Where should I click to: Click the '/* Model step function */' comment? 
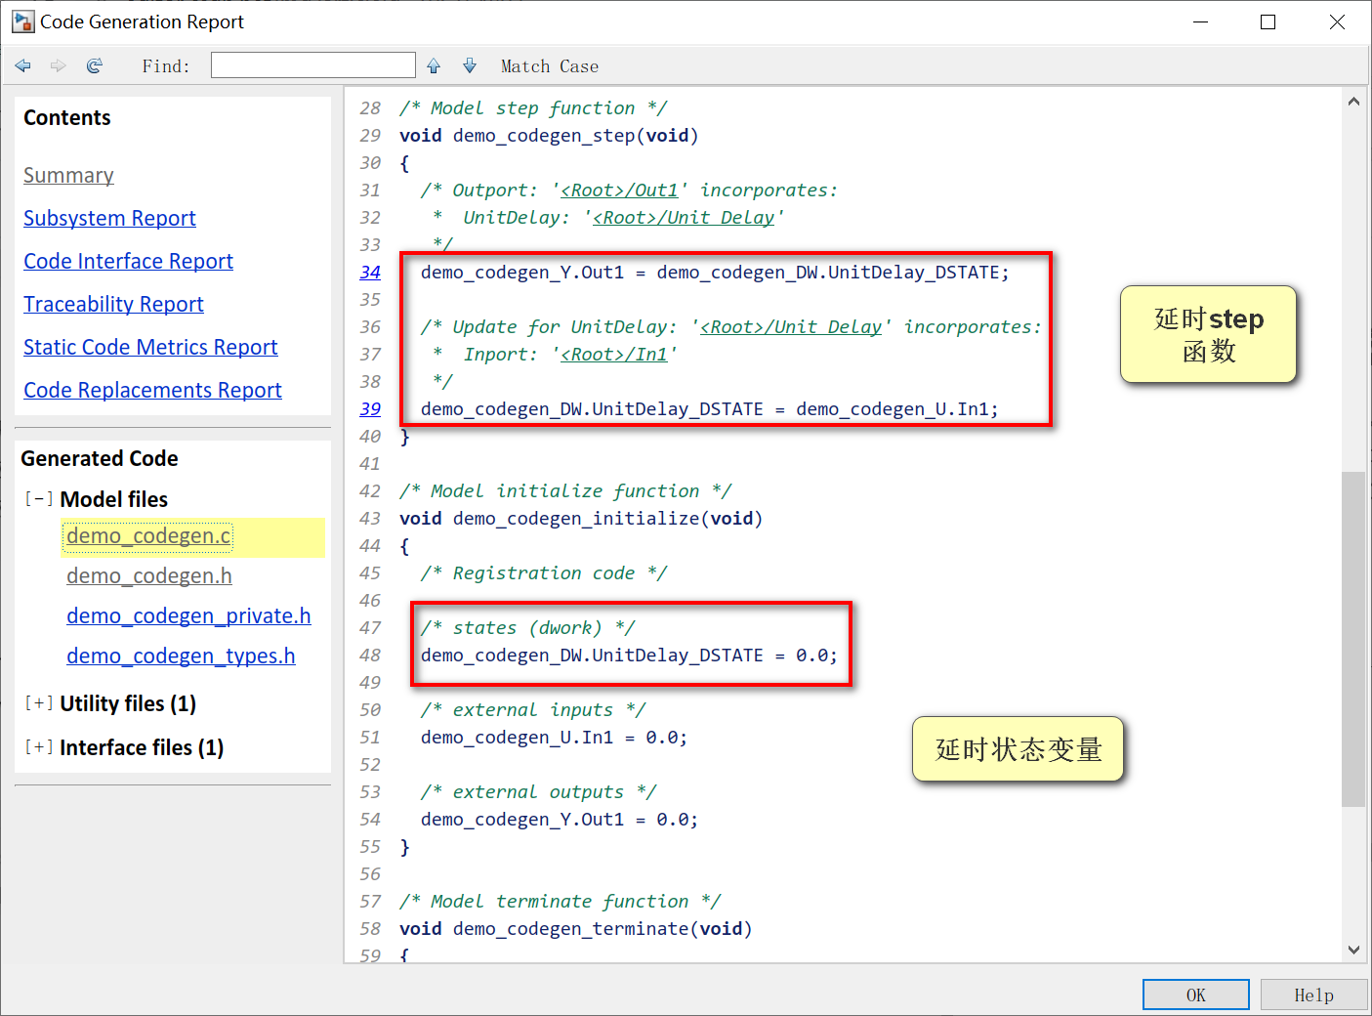(x=533, y=108)
